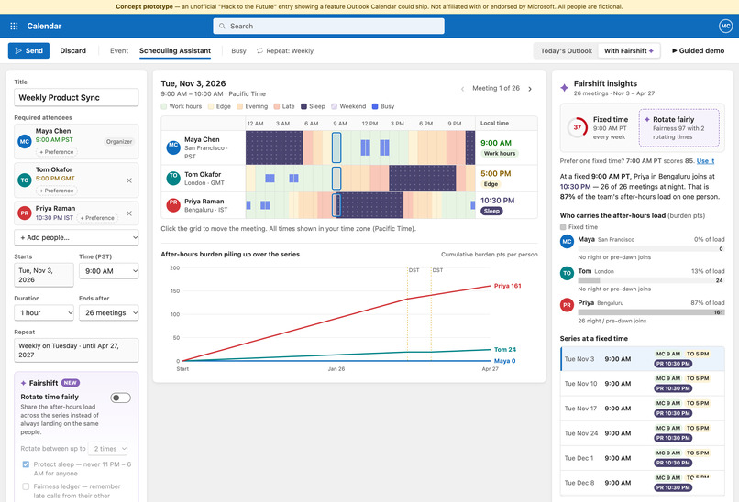
Task: Click Priya Raman's avatar in the schedule grid
Action: click(173, 205)
